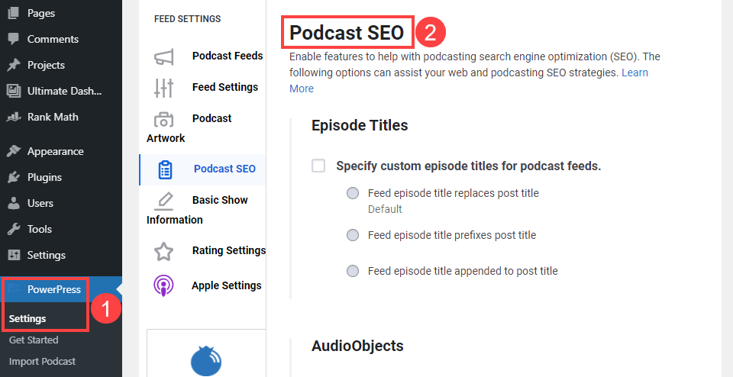Open the Rank Math menu
This screenshot has height=377, width=733.
[x=52, y=118]
